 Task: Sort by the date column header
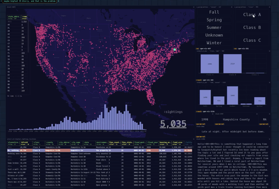click(x=89, y=143)
